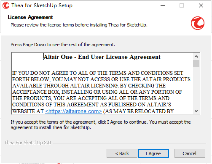Open the https://altairone.com link

coord(73,111)
